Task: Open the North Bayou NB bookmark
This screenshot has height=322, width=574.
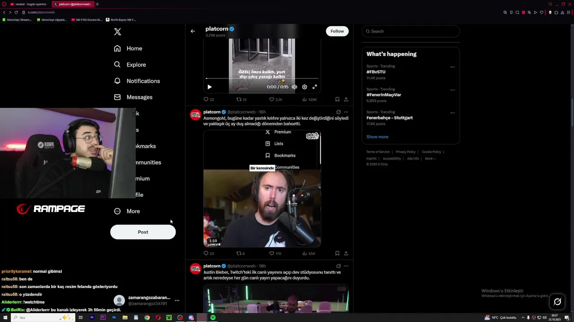Action: coord(121,20)
